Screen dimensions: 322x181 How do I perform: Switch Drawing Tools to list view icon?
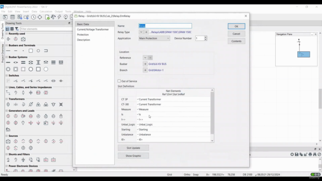tap(12, 29)
